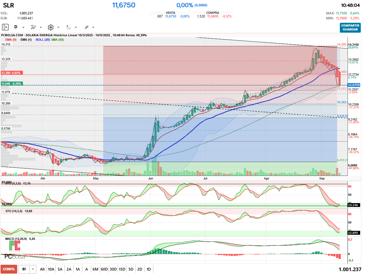
Task: Click the MAX value 11,7500
Action: tap(341, 13)
